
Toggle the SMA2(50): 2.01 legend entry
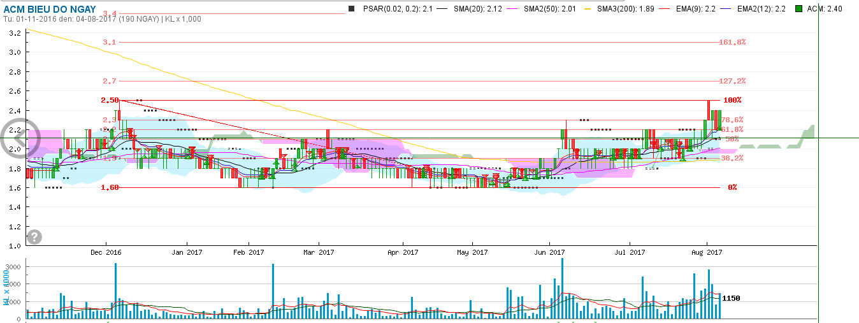[x=549, y=9]
